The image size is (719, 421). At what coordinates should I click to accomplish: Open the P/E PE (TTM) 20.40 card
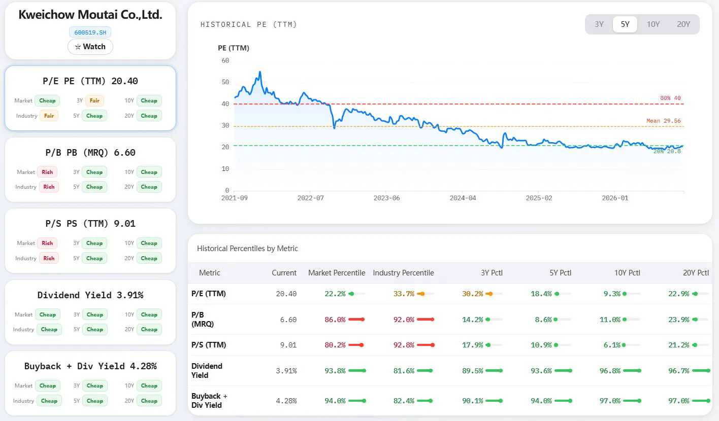(x=90, y=98)
